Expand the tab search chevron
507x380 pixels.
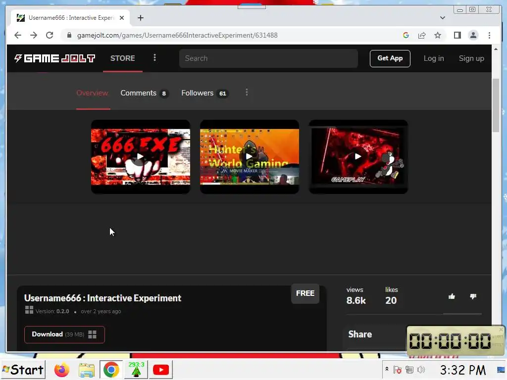point(442,18)
